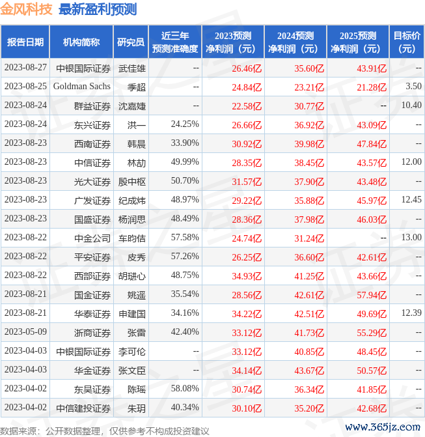Click researcher name 李可伦
Image resolution: width=425 pixels, height=437 pixels.
point(132,352)
